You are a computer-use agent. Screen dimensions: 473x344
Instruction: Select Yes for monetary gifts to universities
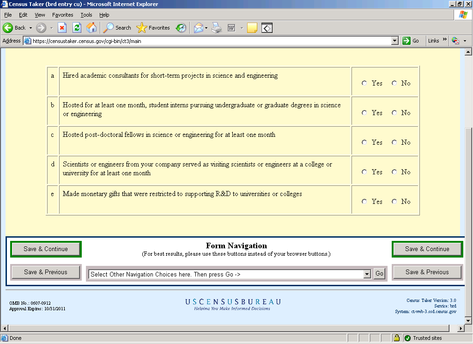[364, 202]
